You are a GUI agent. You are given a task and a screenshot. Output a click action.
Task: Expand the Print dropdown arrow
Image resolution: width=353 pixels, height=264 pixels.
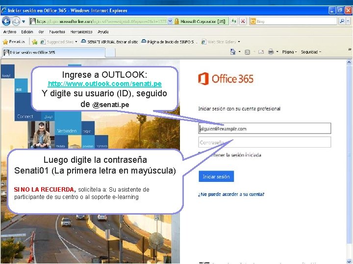point(277,52)
